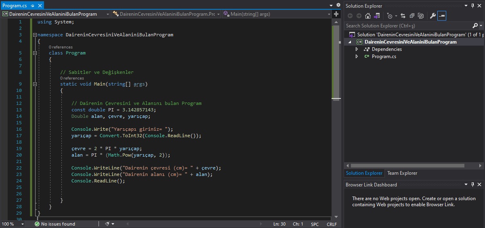Viewport: 485px width, 228px height.
Task: Click the No issues found status indicator
Action: point(55,224)
